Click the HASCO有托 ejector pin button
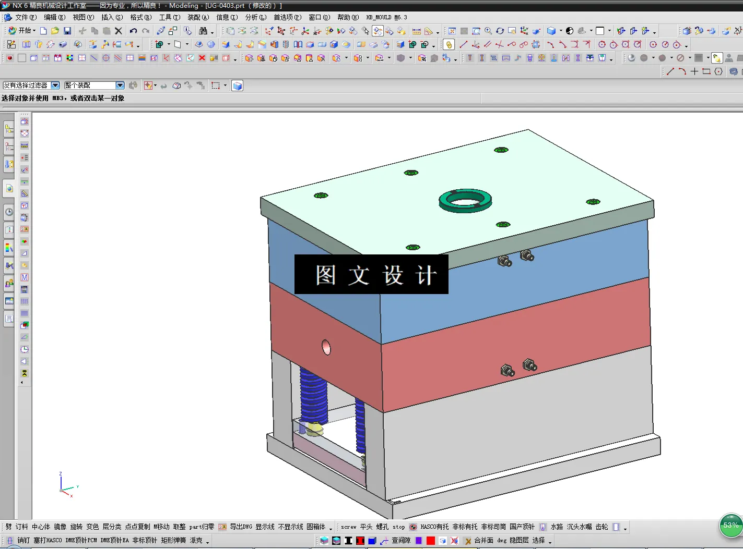This screenshot has height=549, width=743. click(434, 527)
